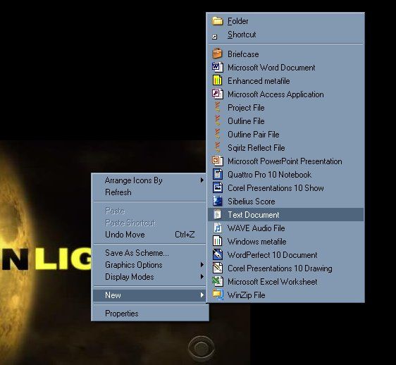Screen dimensions: 396x365
Task: Click the Outline File icon
Action: pyautogui.click(x=218, y=120)
